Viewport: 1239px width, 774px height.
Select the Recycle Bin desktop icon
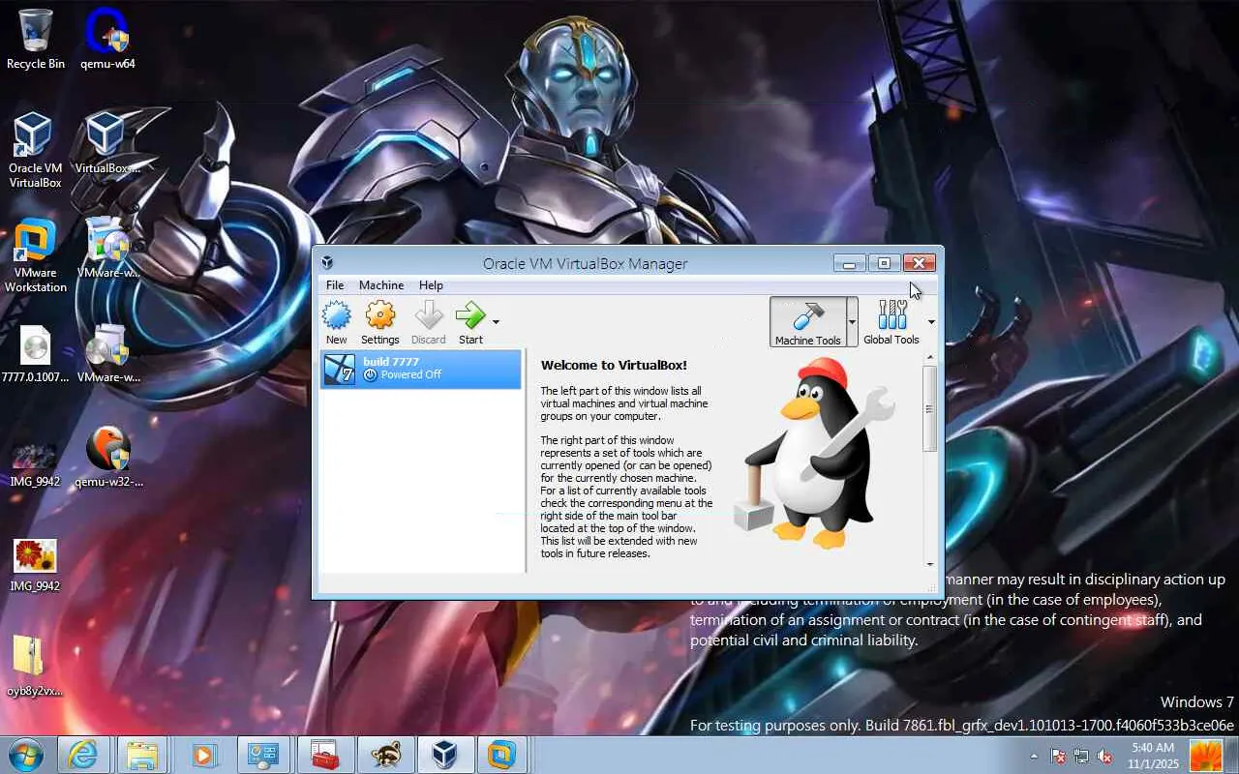click(x=36, y=39)
